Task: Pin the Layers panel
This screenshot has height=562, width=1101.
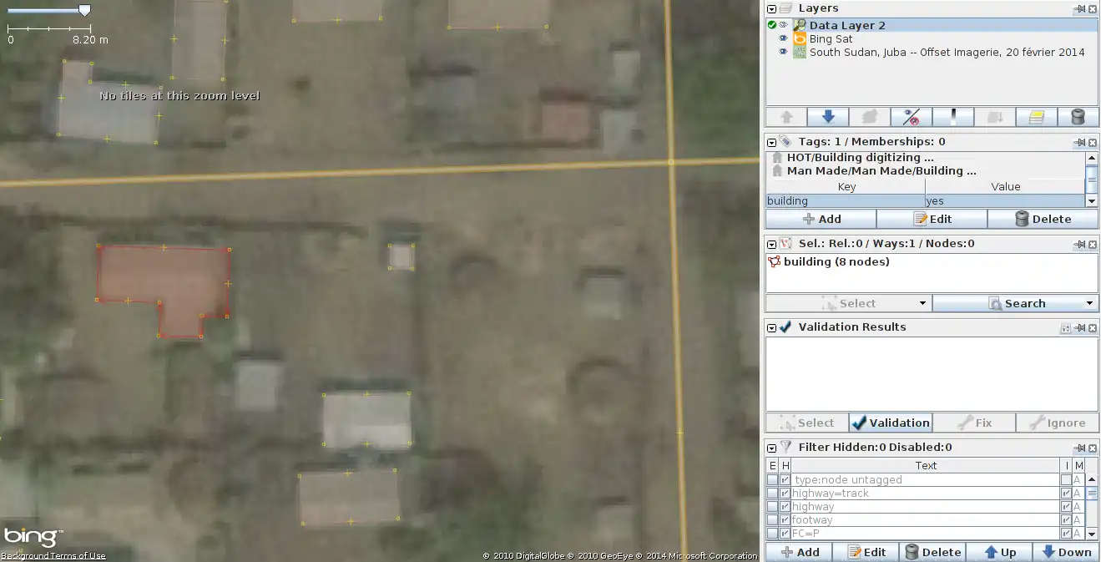Action: point(1079,8)
